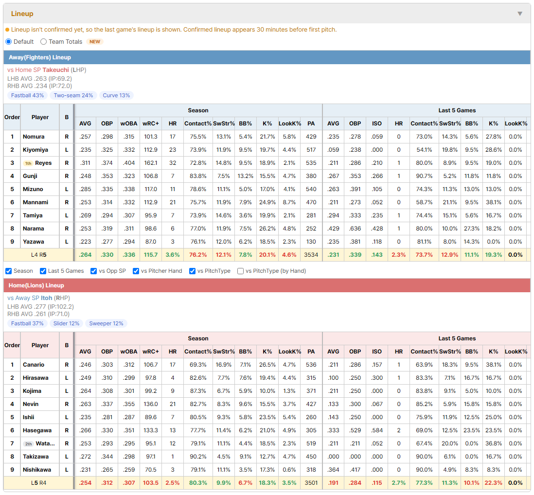The height and width of the screenshot is (495, 534).
Task: Click the PA column header in Lions table
Action: [x=311, y=352]
